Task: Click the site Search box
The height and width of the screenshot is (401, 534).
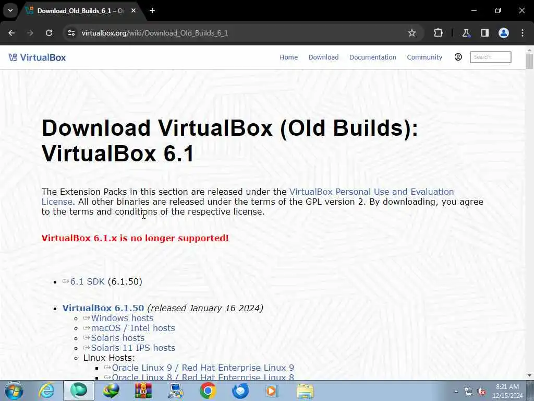Action: coord(490,57)
